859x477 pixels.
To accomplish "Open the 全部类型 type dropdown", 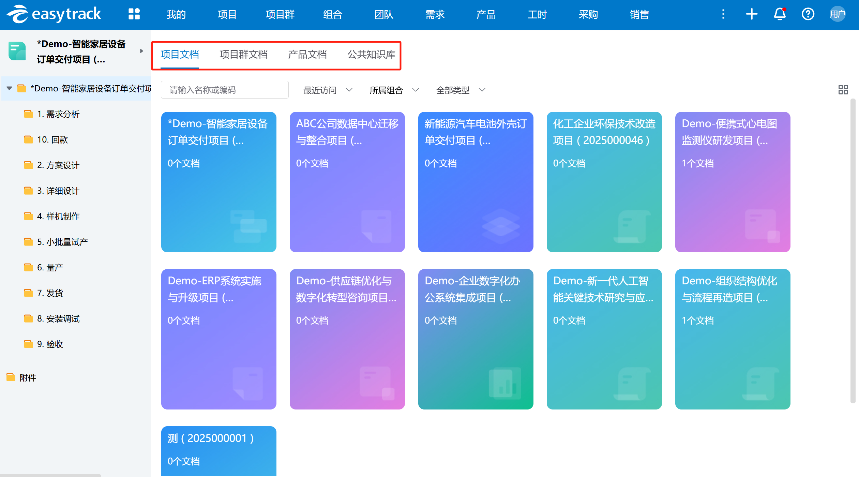I will point(461,90).
